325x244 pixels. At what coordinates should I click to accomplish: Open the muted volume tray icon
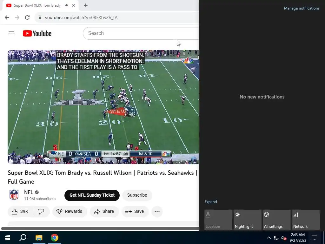(x=284, y=238)
